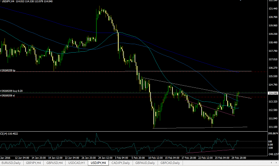Click the 115.530 price axis value
This screenshot has height=166, width=279.
(273, 76)
